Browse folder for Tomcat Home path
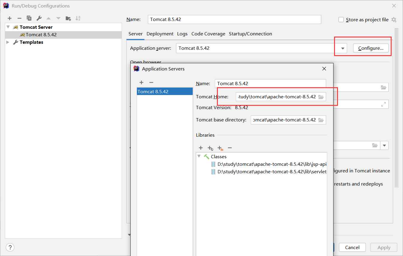403x256 pixels. (x=321, y=97)
